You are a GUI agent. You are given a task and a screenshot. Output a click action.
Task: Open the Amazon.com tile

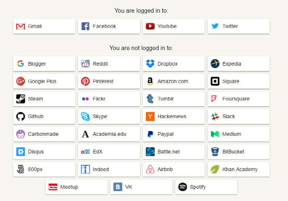tap(174, 81)
